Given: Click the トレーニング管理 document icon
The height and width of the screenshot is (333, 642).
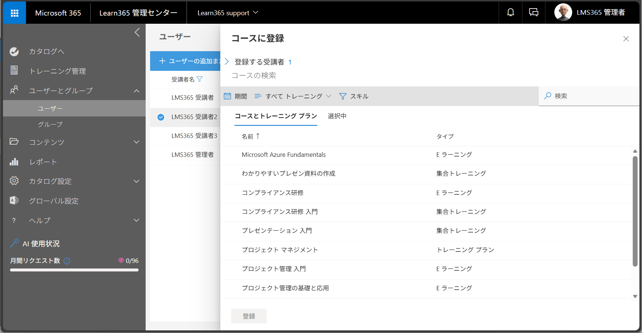Looking at the screenshot, I should pos(14,70).
